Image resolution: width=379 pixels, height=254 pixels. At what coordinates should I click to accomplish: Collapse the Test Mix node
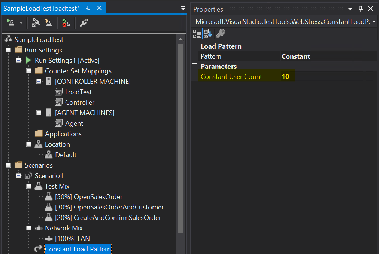(x=28, y=186)
